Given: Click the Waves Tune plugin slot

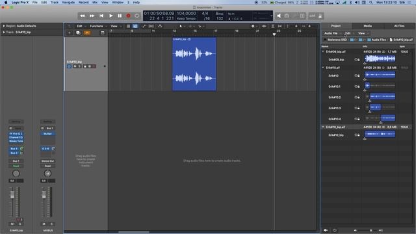Looking at the screenshot, I should pos(16,141).
